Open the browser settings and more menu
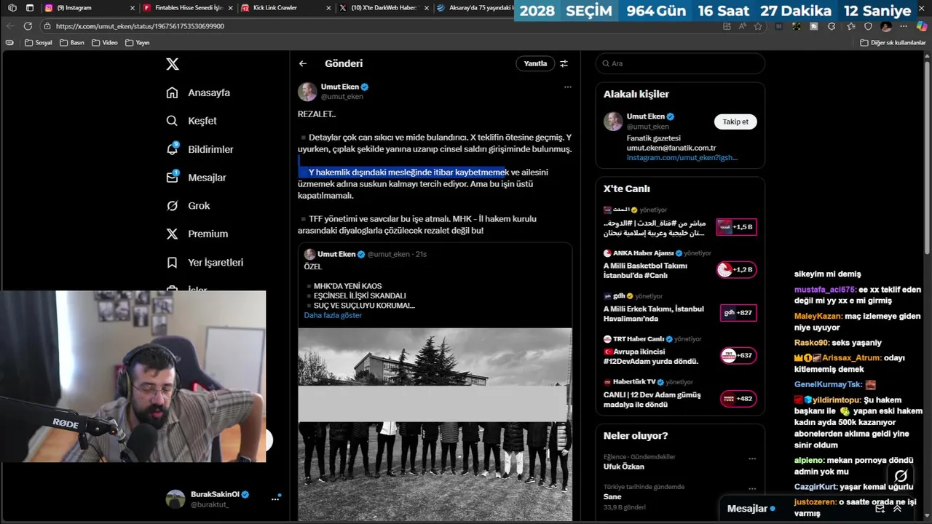 [904, 26]
